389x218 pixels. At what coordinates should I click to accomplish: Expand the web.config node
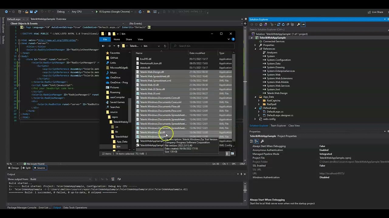[x=255, y=119]
